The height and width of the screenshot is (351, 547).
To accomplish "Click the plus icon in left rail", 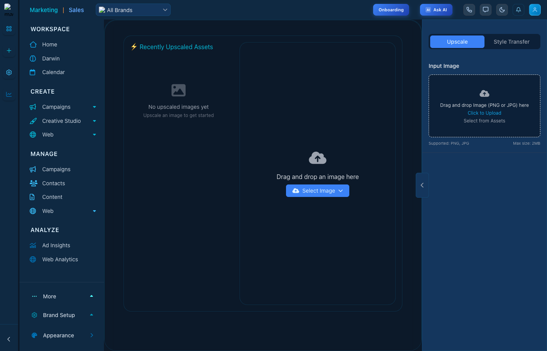I will pos(9,51).
